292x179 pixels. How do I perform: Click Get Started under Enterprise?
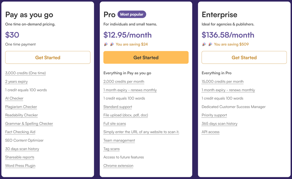click(x=244, y=57)
